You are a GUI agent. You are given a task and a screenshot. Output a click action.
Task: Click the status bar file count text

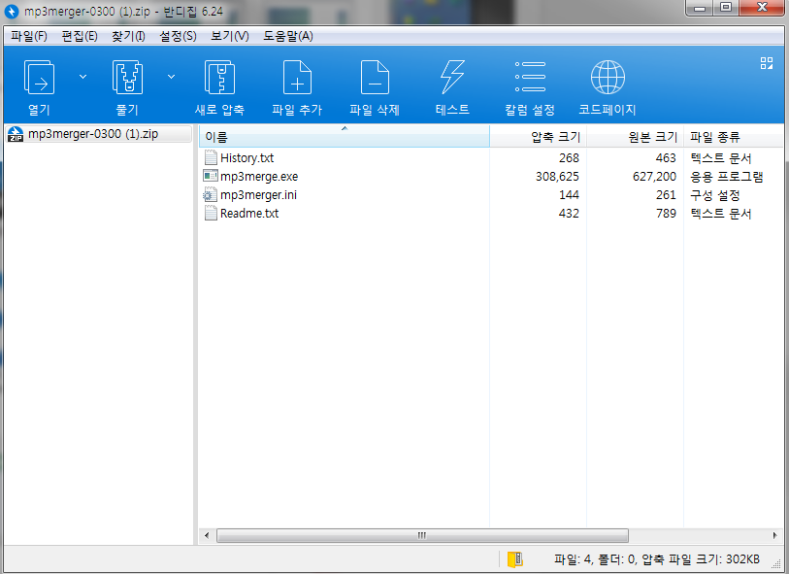tap(657, 558)
